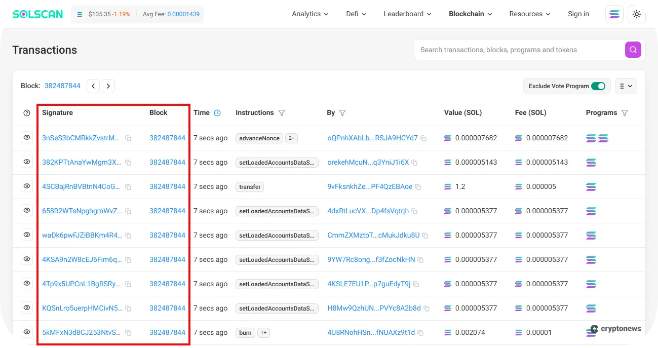
Task: Copy the 3nSeS3bCMRkk signature with copy icon
Action: pos(129,138)
